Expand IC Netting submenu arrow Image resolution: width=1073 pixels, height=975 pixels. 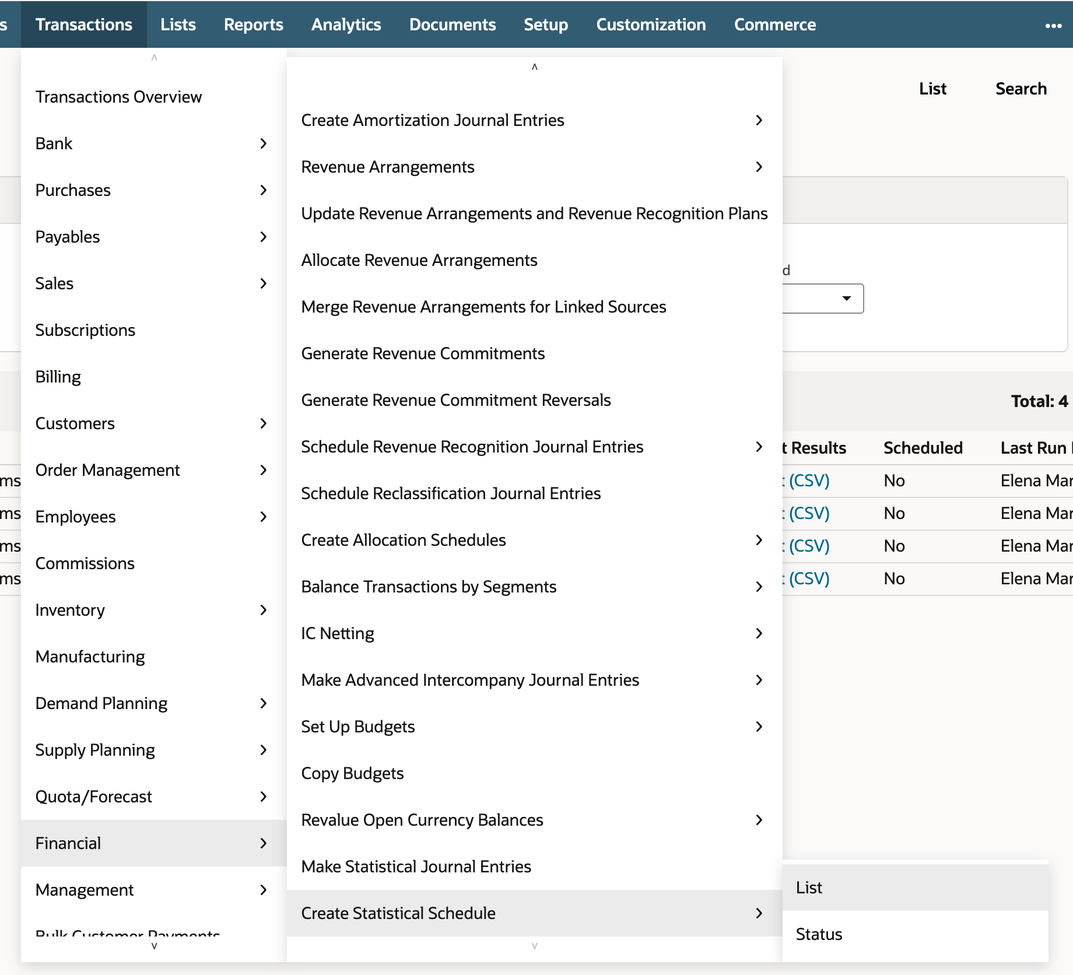tap(759, 633)
